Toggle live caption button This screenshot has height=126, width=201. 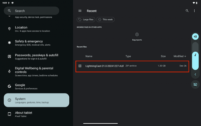[x=195, y=84]
